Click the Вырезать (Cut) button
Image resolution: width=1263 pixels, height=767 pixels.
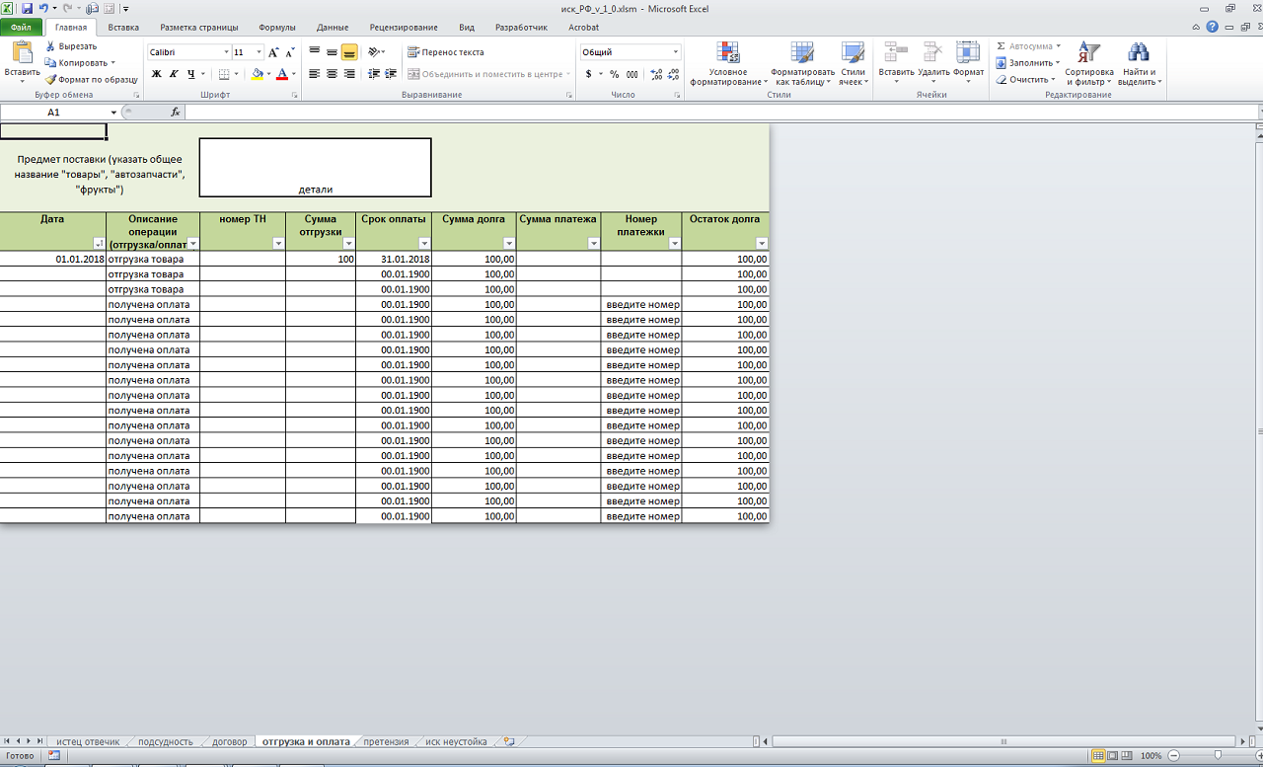pos(71,46)
